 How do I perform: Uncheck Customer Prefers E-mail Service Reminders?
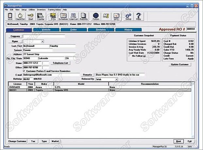coord(24,71)
